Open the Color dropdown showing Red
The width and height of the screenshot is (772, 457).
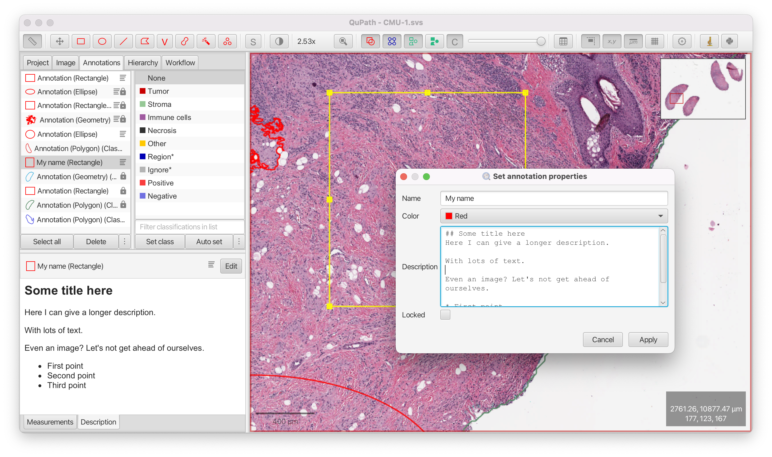pos(554,216)
